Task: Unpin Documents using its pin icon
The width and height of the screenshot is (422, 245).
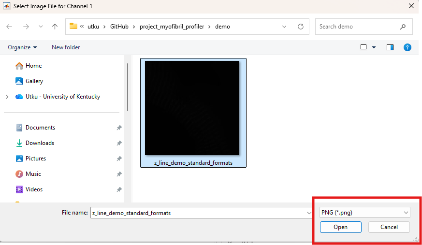Action: click(x=119, y=128)
